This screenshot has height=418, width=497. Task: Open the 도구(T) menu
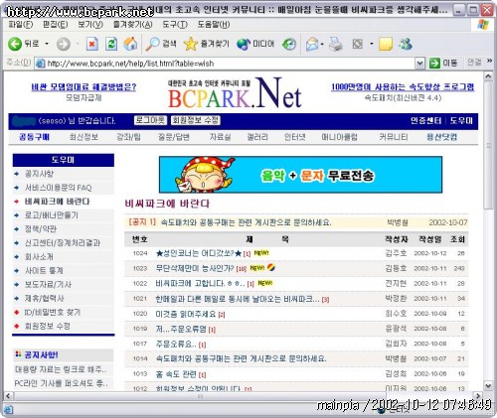click(x=175, y=25)
